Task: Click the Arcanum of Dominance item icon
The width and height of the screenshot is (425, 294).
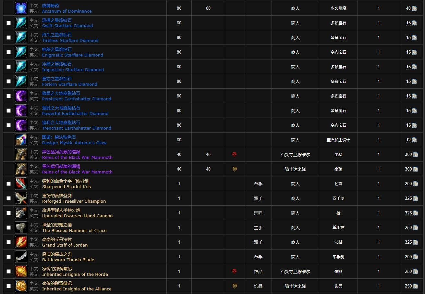Action: pos(21,8)
